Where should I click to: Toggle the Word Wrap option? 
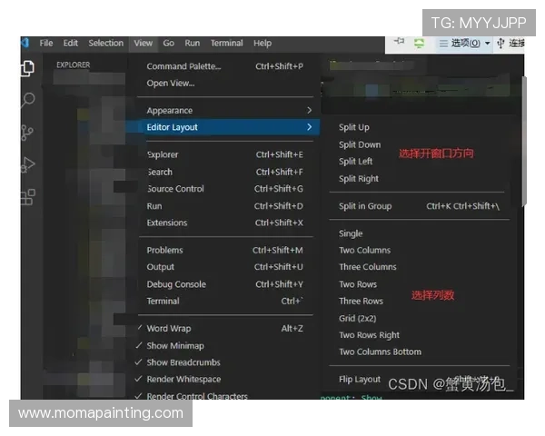click(169, 329)
